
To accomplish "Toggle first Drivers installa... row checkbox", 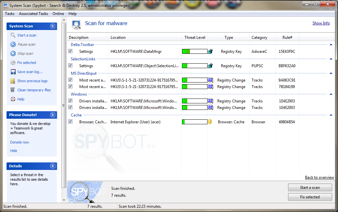I will click(70, 101).
